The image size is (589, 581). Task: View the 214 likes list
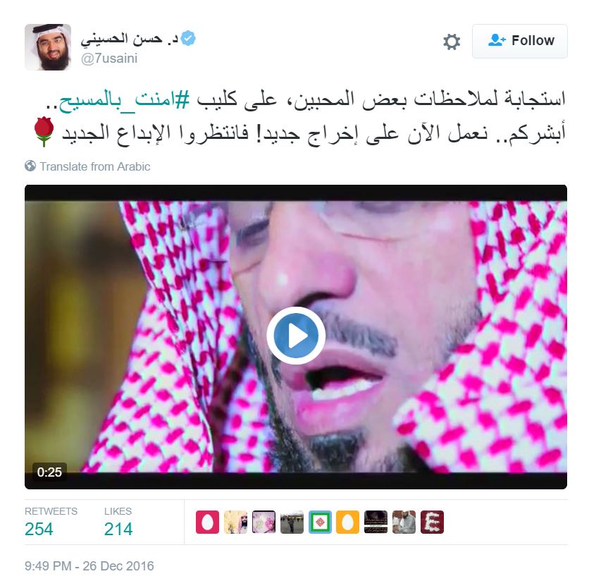[118, 522]
